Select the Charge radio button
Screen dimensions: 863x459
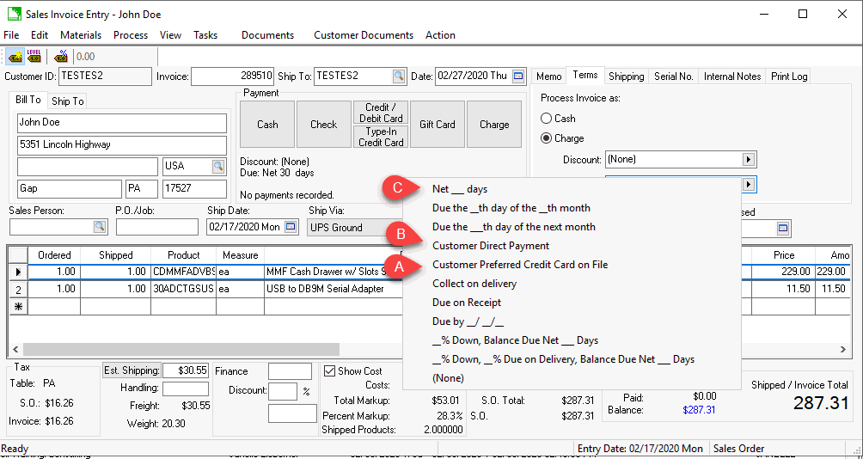547,138
